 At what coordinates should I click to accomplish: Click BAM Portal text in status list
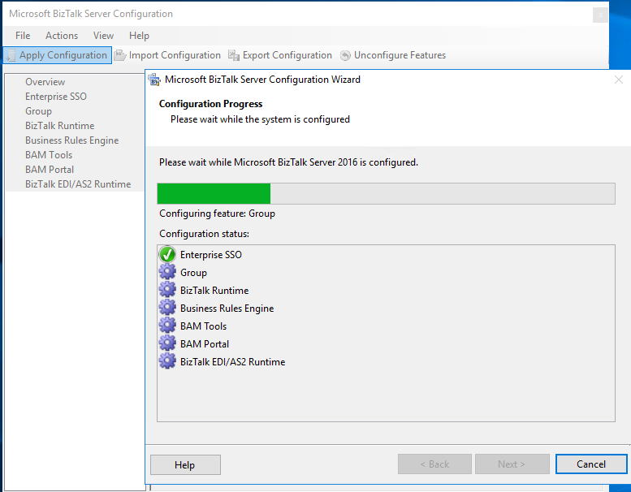(205, 344)
